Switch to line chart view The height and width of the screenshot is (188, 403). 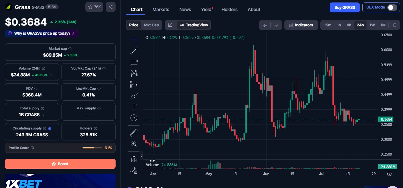tap(170, 25)
